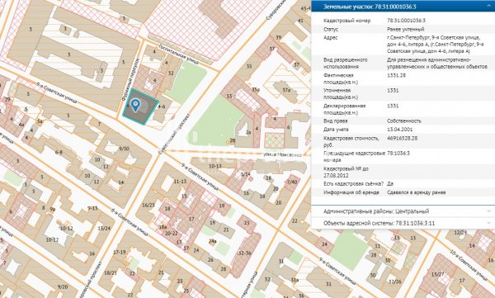Image resolution: width=495 pixels, height=298 pixels.
Task: Select building 37а on the map
Action: click(286, 90)
